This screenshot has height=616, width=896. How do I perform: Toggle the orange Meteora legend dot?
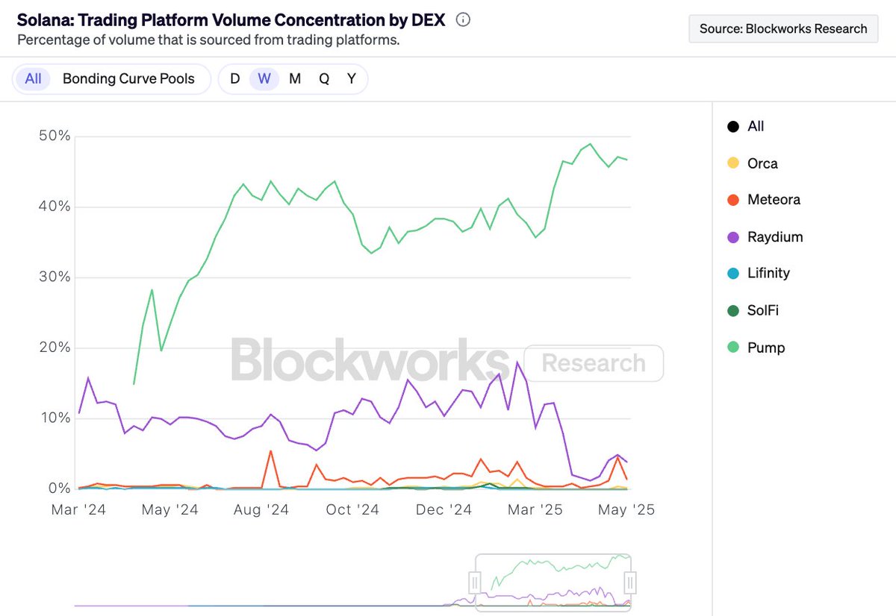pos(733,200)
